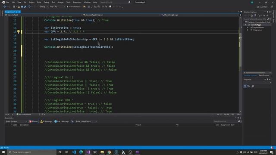Click the Undo toolbar icon

coord(29,7)
